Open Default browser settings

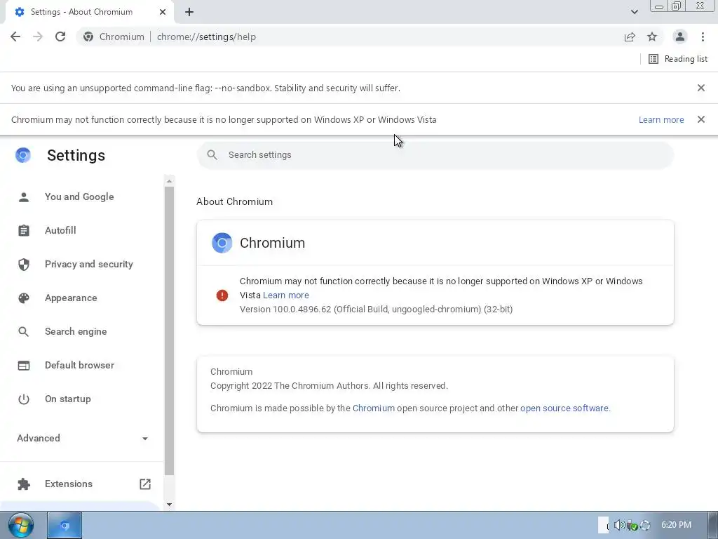pyautogui.click(x=79, y=365)
